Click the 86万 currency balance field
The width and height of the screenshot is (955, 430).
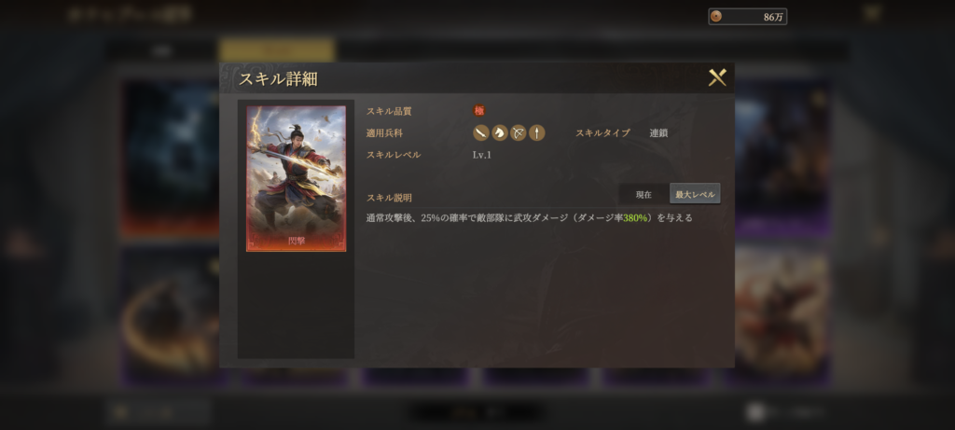coord(747,17)
